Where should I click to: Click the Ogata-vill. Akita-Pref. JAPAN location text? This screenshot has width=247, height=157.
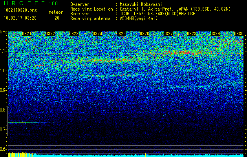point(175,9)
